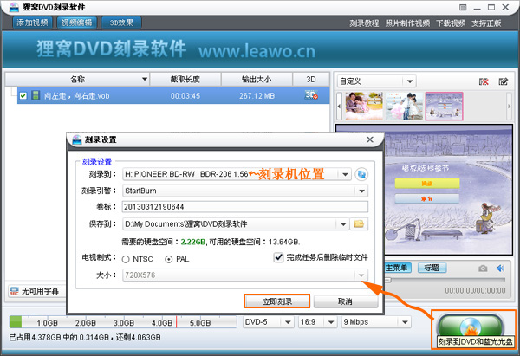Open the 照片制作视频 link
The image size is (520, 356).
tap(407, 23)
